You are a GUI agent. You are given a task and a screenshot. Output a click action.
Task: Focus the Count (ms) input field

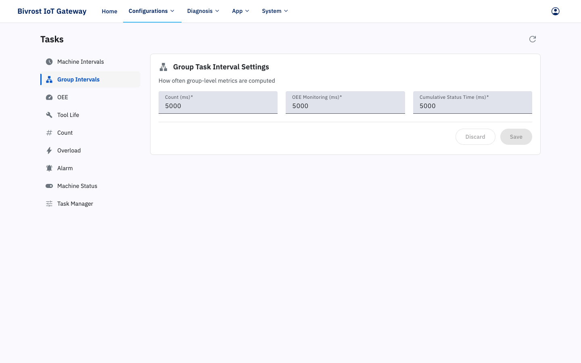click(x=218, y=102)
